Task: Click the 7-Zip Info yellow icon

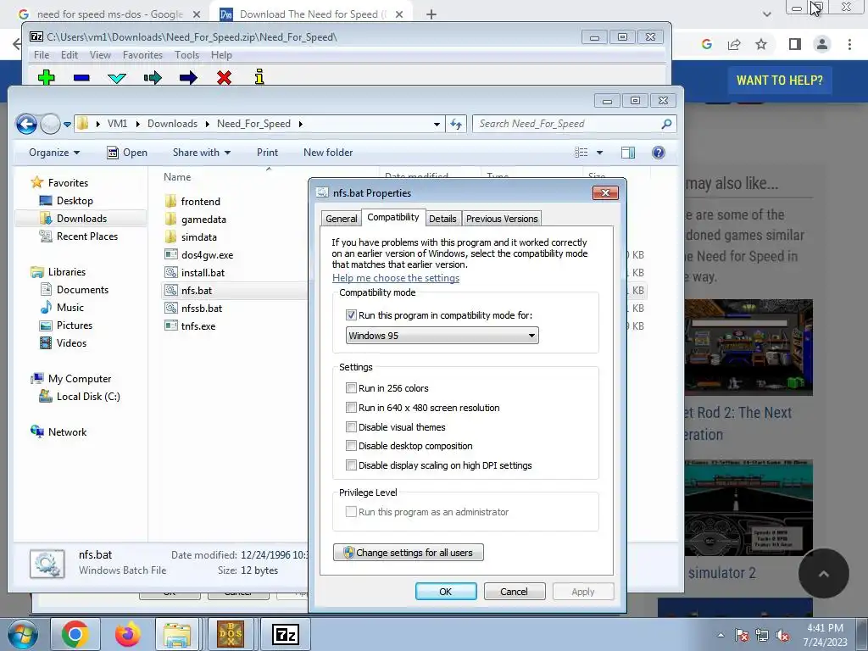Action: pos(259,77)
